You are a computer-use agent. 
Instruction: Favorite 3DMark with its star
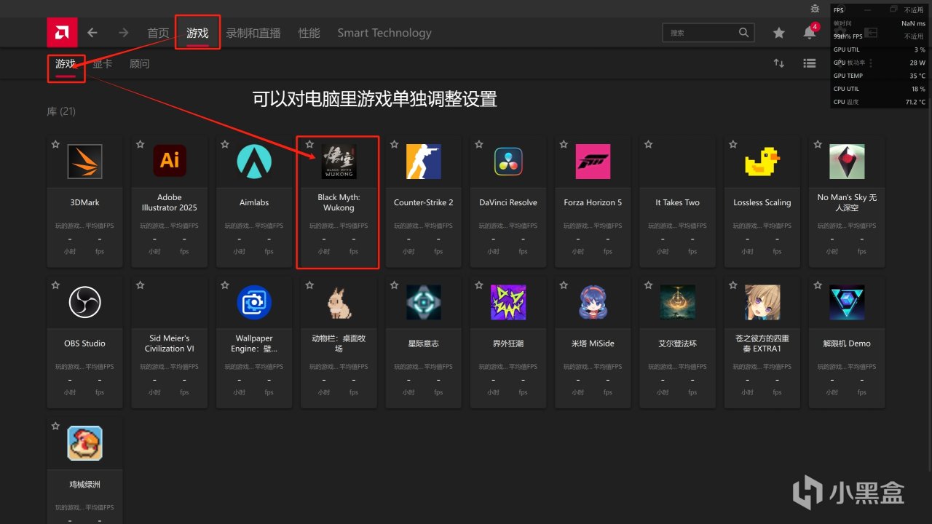coord(55,144)
